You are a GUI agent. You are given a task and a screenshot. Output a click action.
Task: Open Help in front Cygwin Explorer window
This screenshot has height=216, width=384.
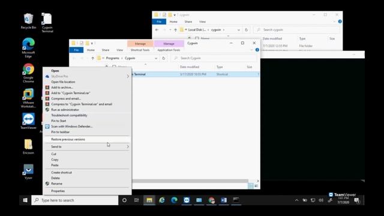(x=257, y=50)
